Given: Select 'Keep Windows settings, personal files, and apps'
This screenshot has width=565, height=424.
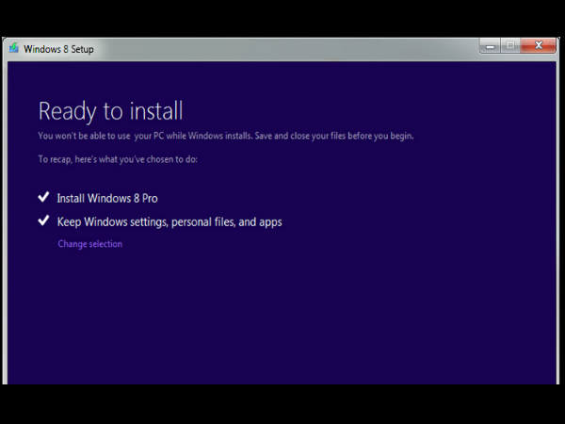Looking at the screenshot, I should pyautogui.click(x=169, y=222).
